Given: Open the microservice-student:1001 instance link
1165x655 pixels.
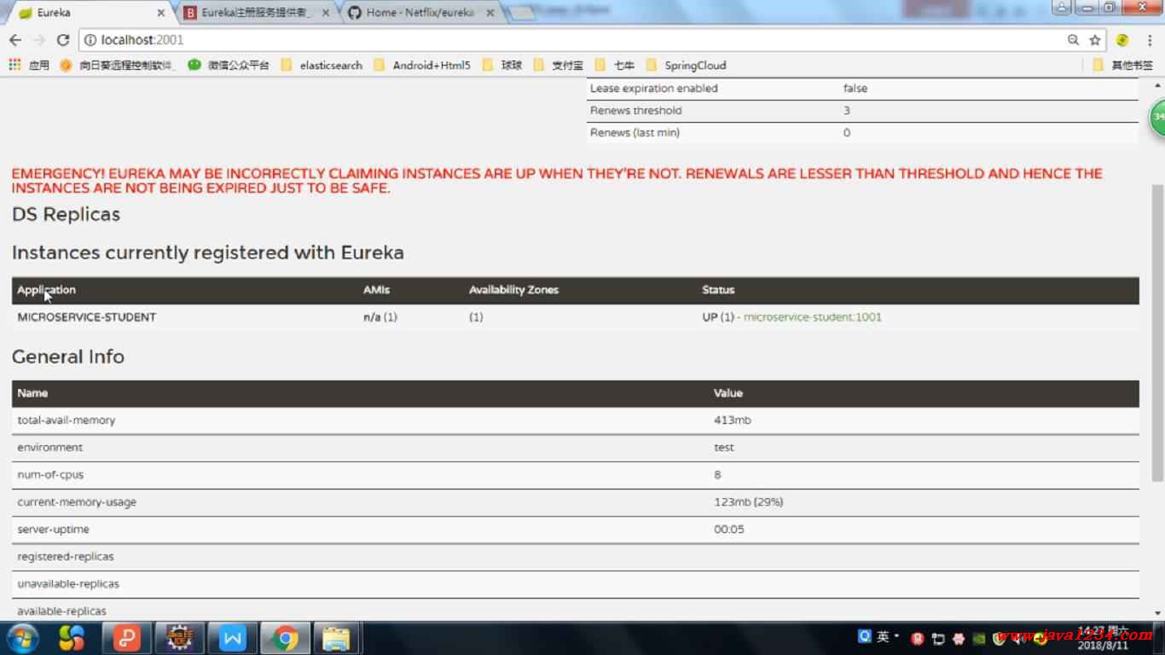Looking at the screenshot, I should pyautogui.click(x=812, y=317).
